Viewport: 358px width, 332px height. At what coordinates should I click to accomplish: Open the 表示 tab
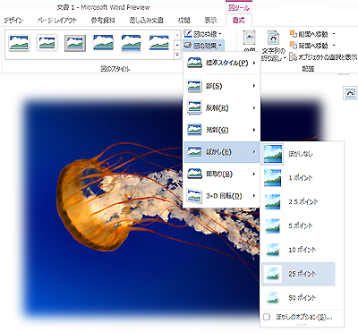[210, 20]
